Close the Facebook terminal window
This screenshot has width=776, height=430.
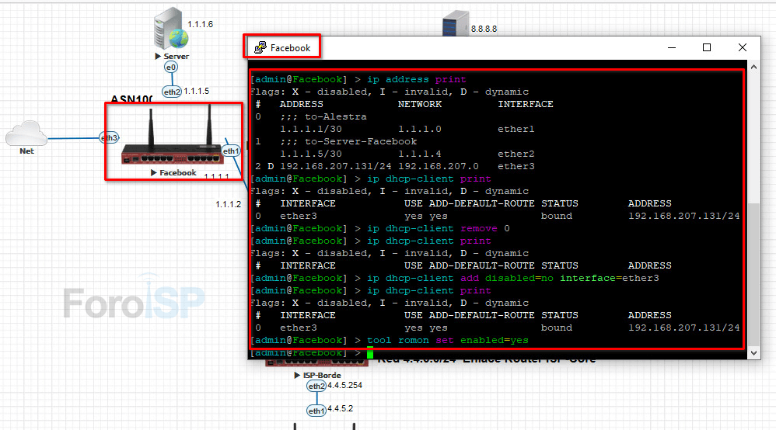742,47
